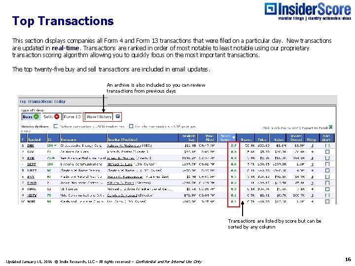
Task: Tick Add Alert checkbox for row 5
Action: [327, 170]
